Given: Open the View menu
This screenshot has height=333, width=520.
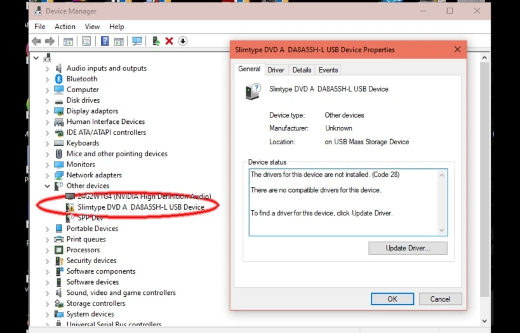Looking at the screenshot, I should [92, 27].
